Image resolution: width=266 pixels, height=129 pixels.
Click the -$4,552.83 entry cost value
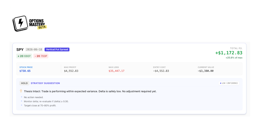tap(161, 71)
